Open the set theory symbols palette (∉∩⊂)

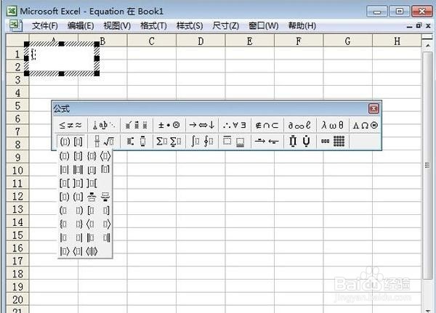(267, 125)
